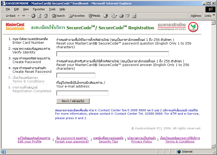Open the Forward history dropdown arrow
This screenshot has width=217, height=155.
[x=28, y=16]
